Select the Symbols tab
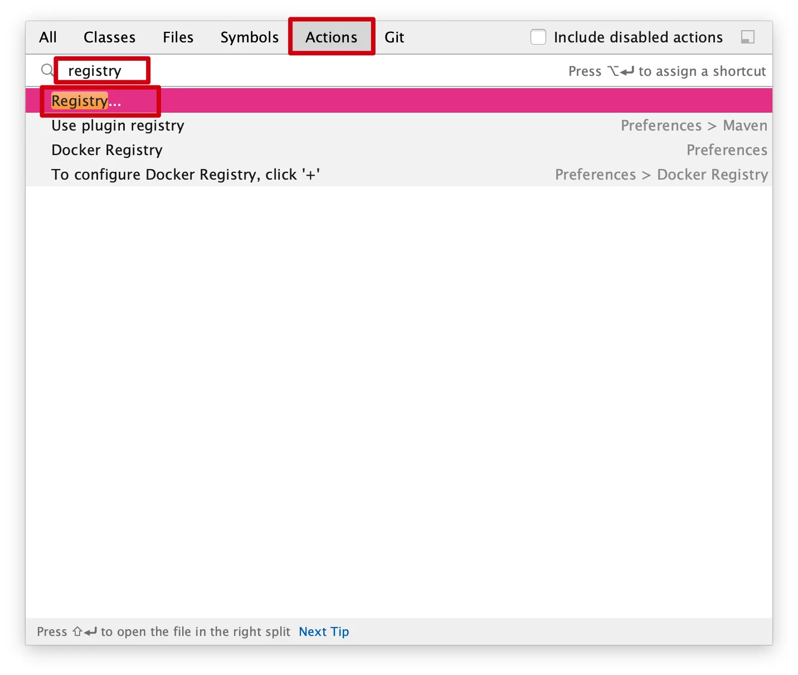 (x=249, y=37)
